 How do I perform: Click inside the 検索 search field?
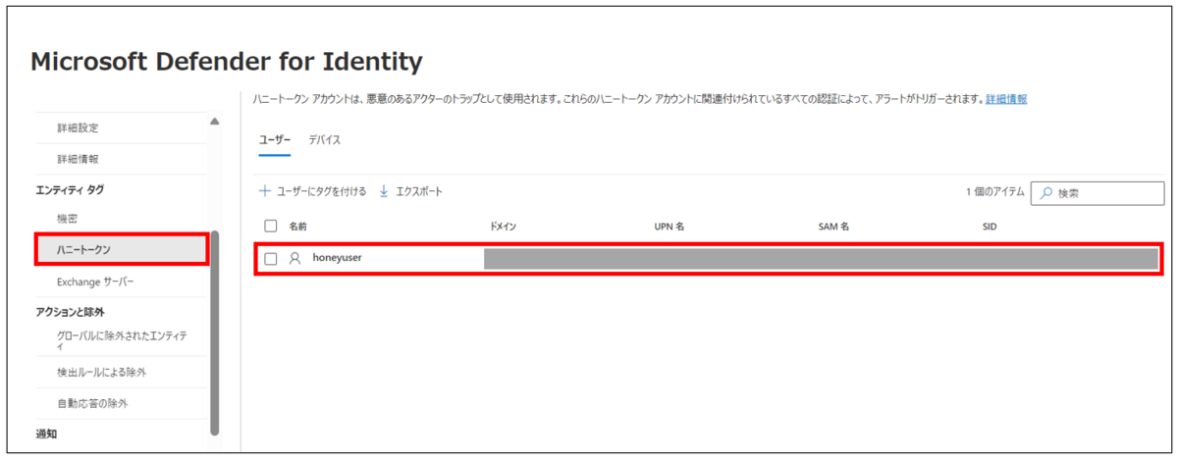1097,192
